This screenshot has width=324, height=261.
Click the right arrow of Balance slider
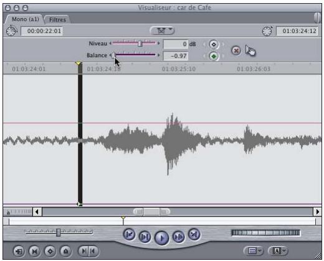coord(159,55)
